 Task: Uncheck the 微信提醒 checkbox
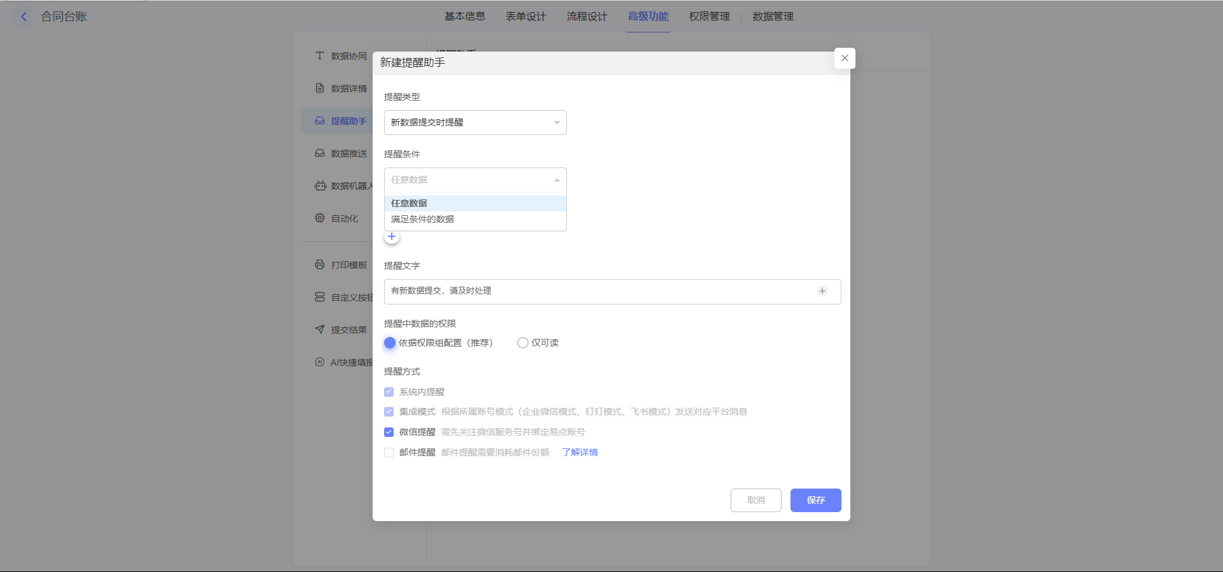(x=389, y=432)
